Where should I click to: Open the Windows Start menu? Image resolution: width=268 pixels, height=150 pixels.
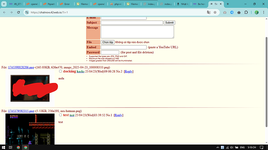point(3,147)
